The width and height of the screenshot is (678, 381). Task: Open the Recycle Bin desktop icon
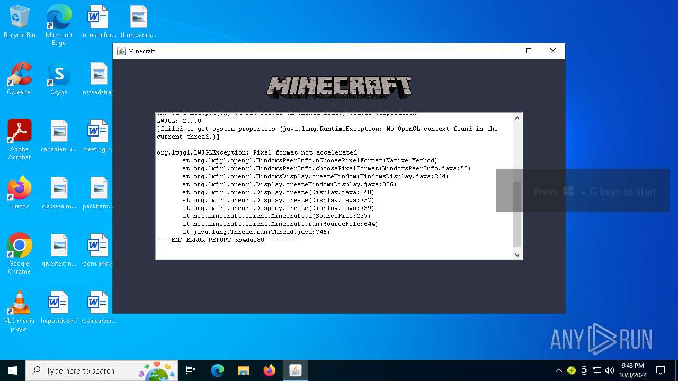[20, 22]
